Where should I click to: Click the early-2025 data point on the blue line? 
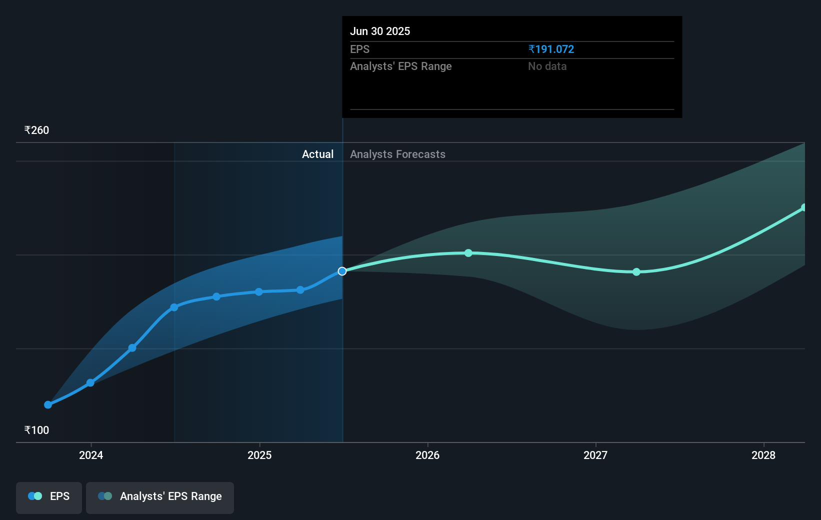pyautogui.click(x=258, y=292)
